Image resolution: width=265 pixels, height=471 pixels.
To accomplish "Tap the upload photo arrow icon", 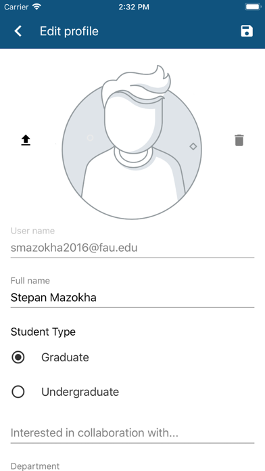I will pos(26,140).
